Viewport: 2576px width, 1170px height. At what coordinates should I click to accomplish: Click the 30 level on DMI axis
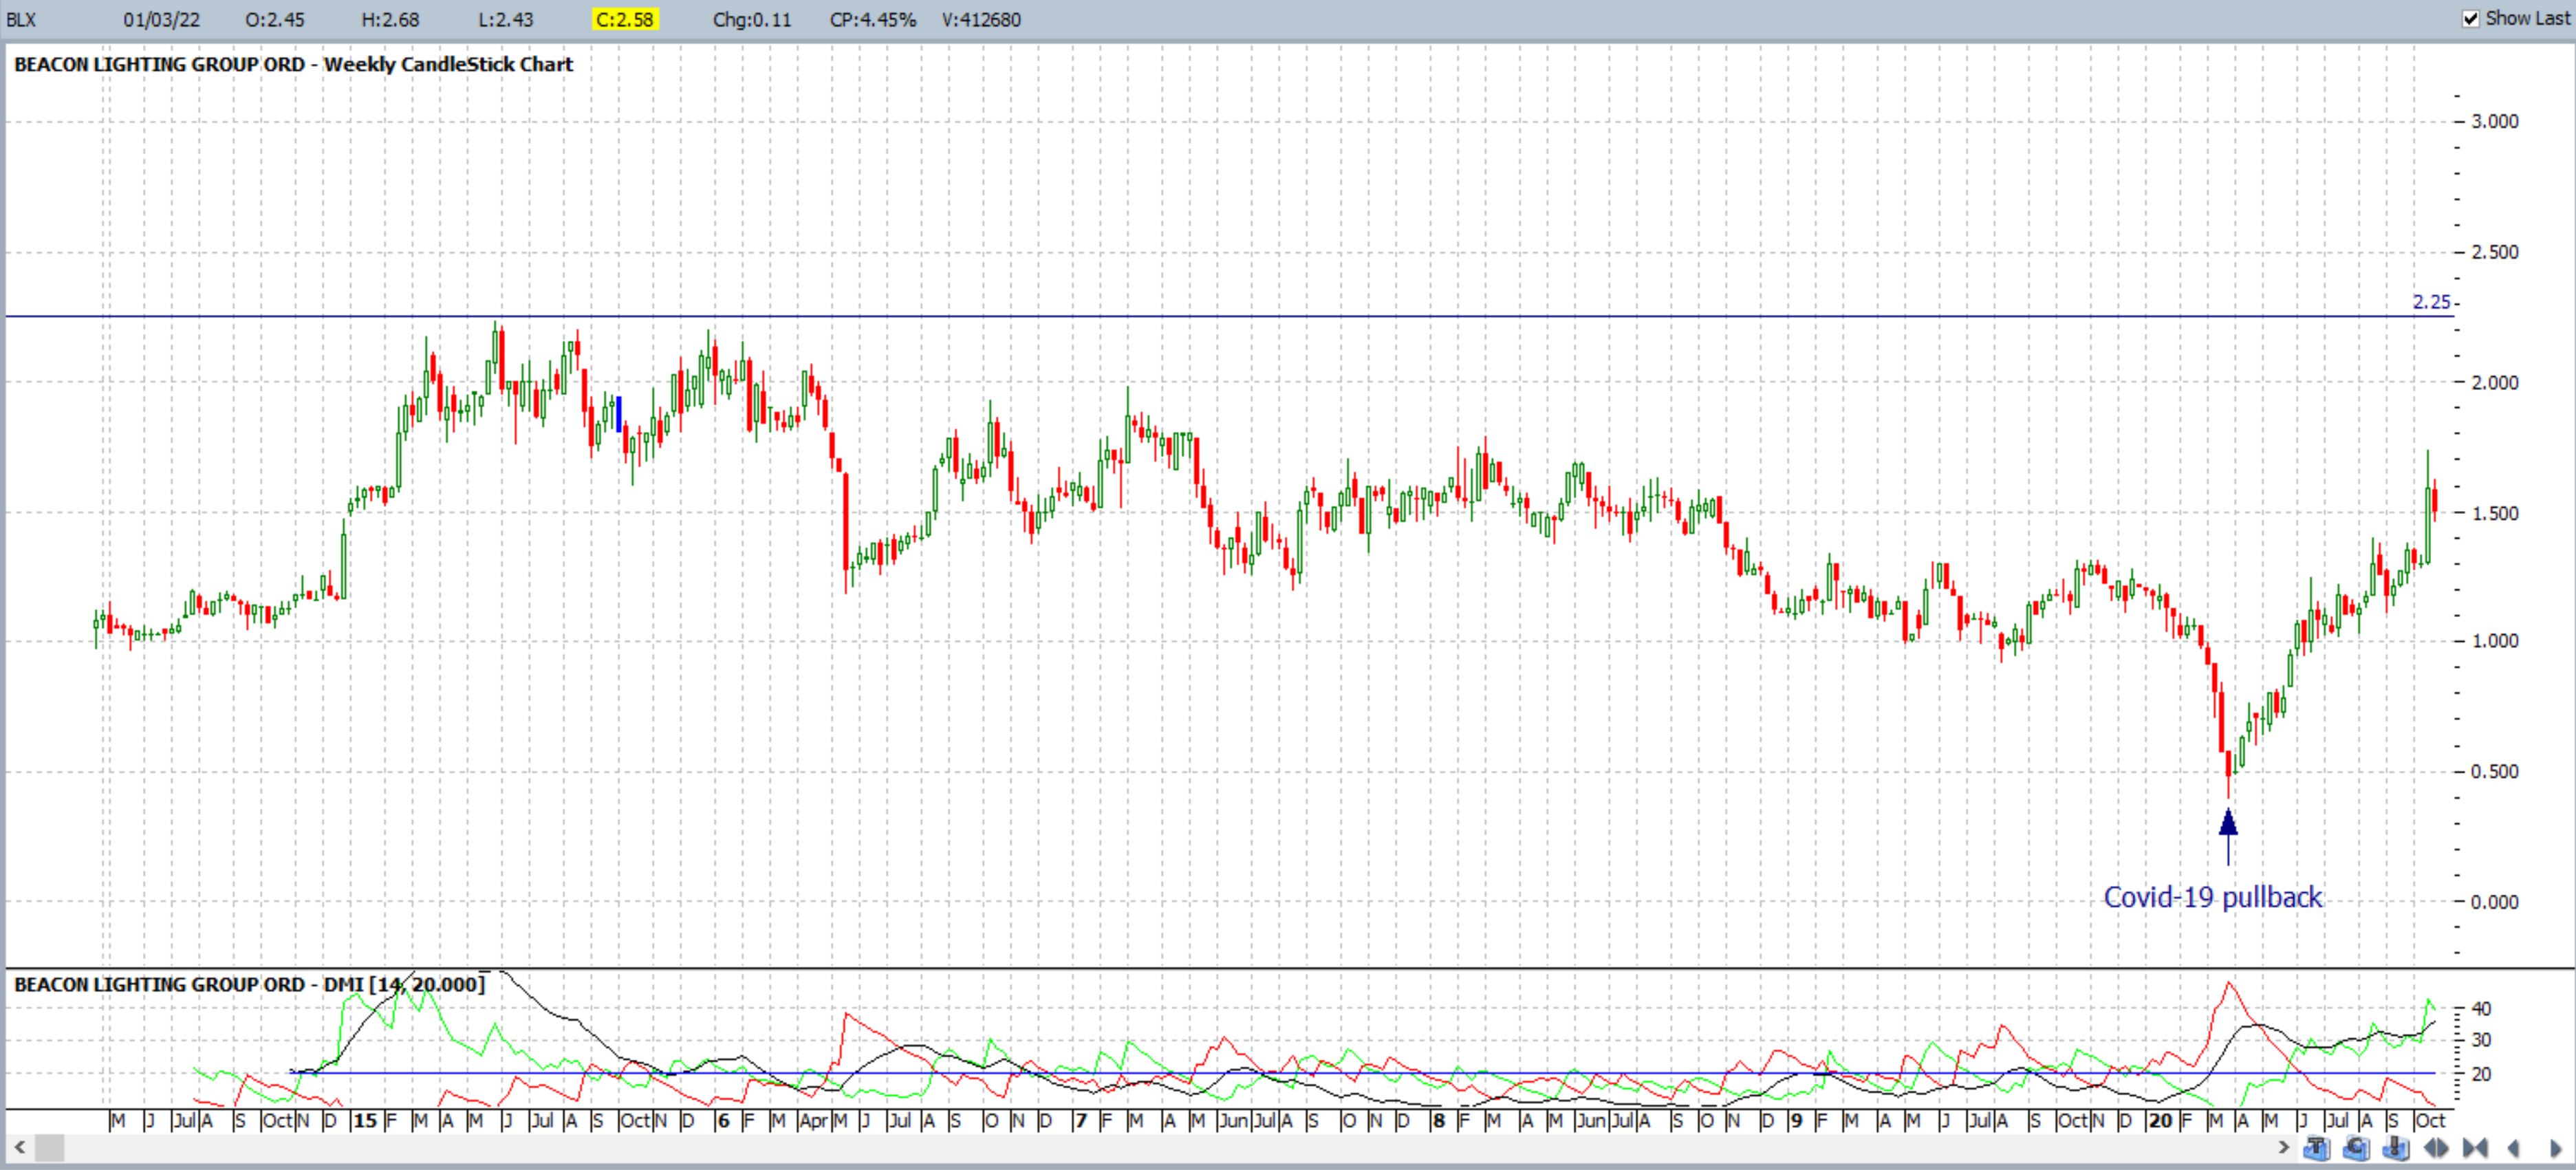click(x=2481, y=1041)
